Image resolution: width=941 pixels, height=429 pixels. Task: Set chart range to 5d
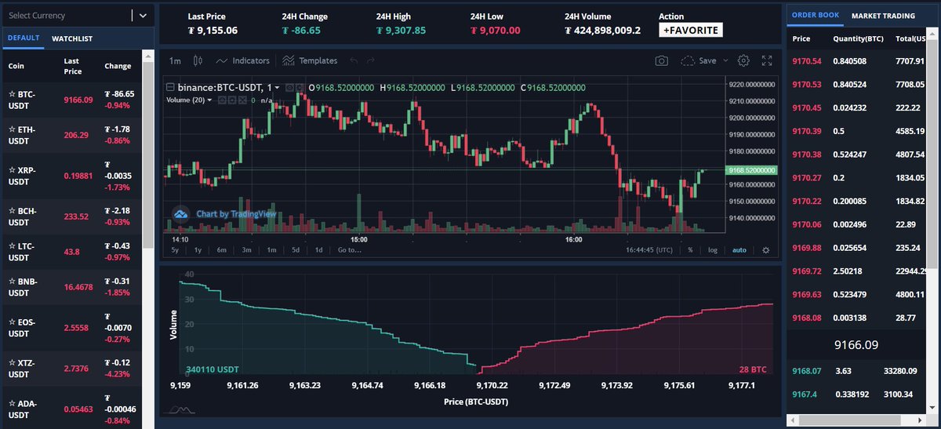point(296,250)
